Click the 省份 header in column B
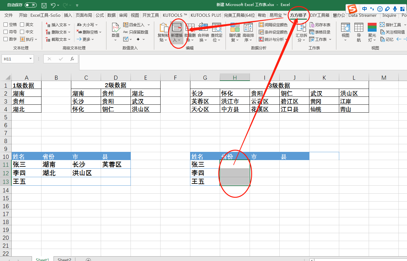This screenshot has height=261, width=407. click(56, 156)
